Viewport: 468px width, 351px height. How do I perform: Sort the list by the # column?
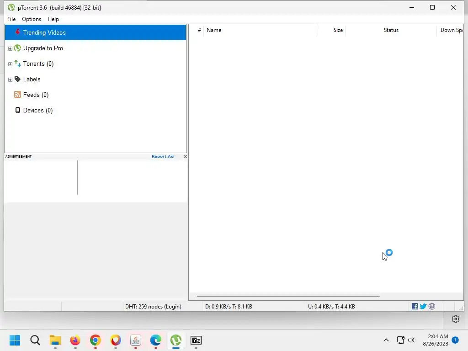coord(199,30)
